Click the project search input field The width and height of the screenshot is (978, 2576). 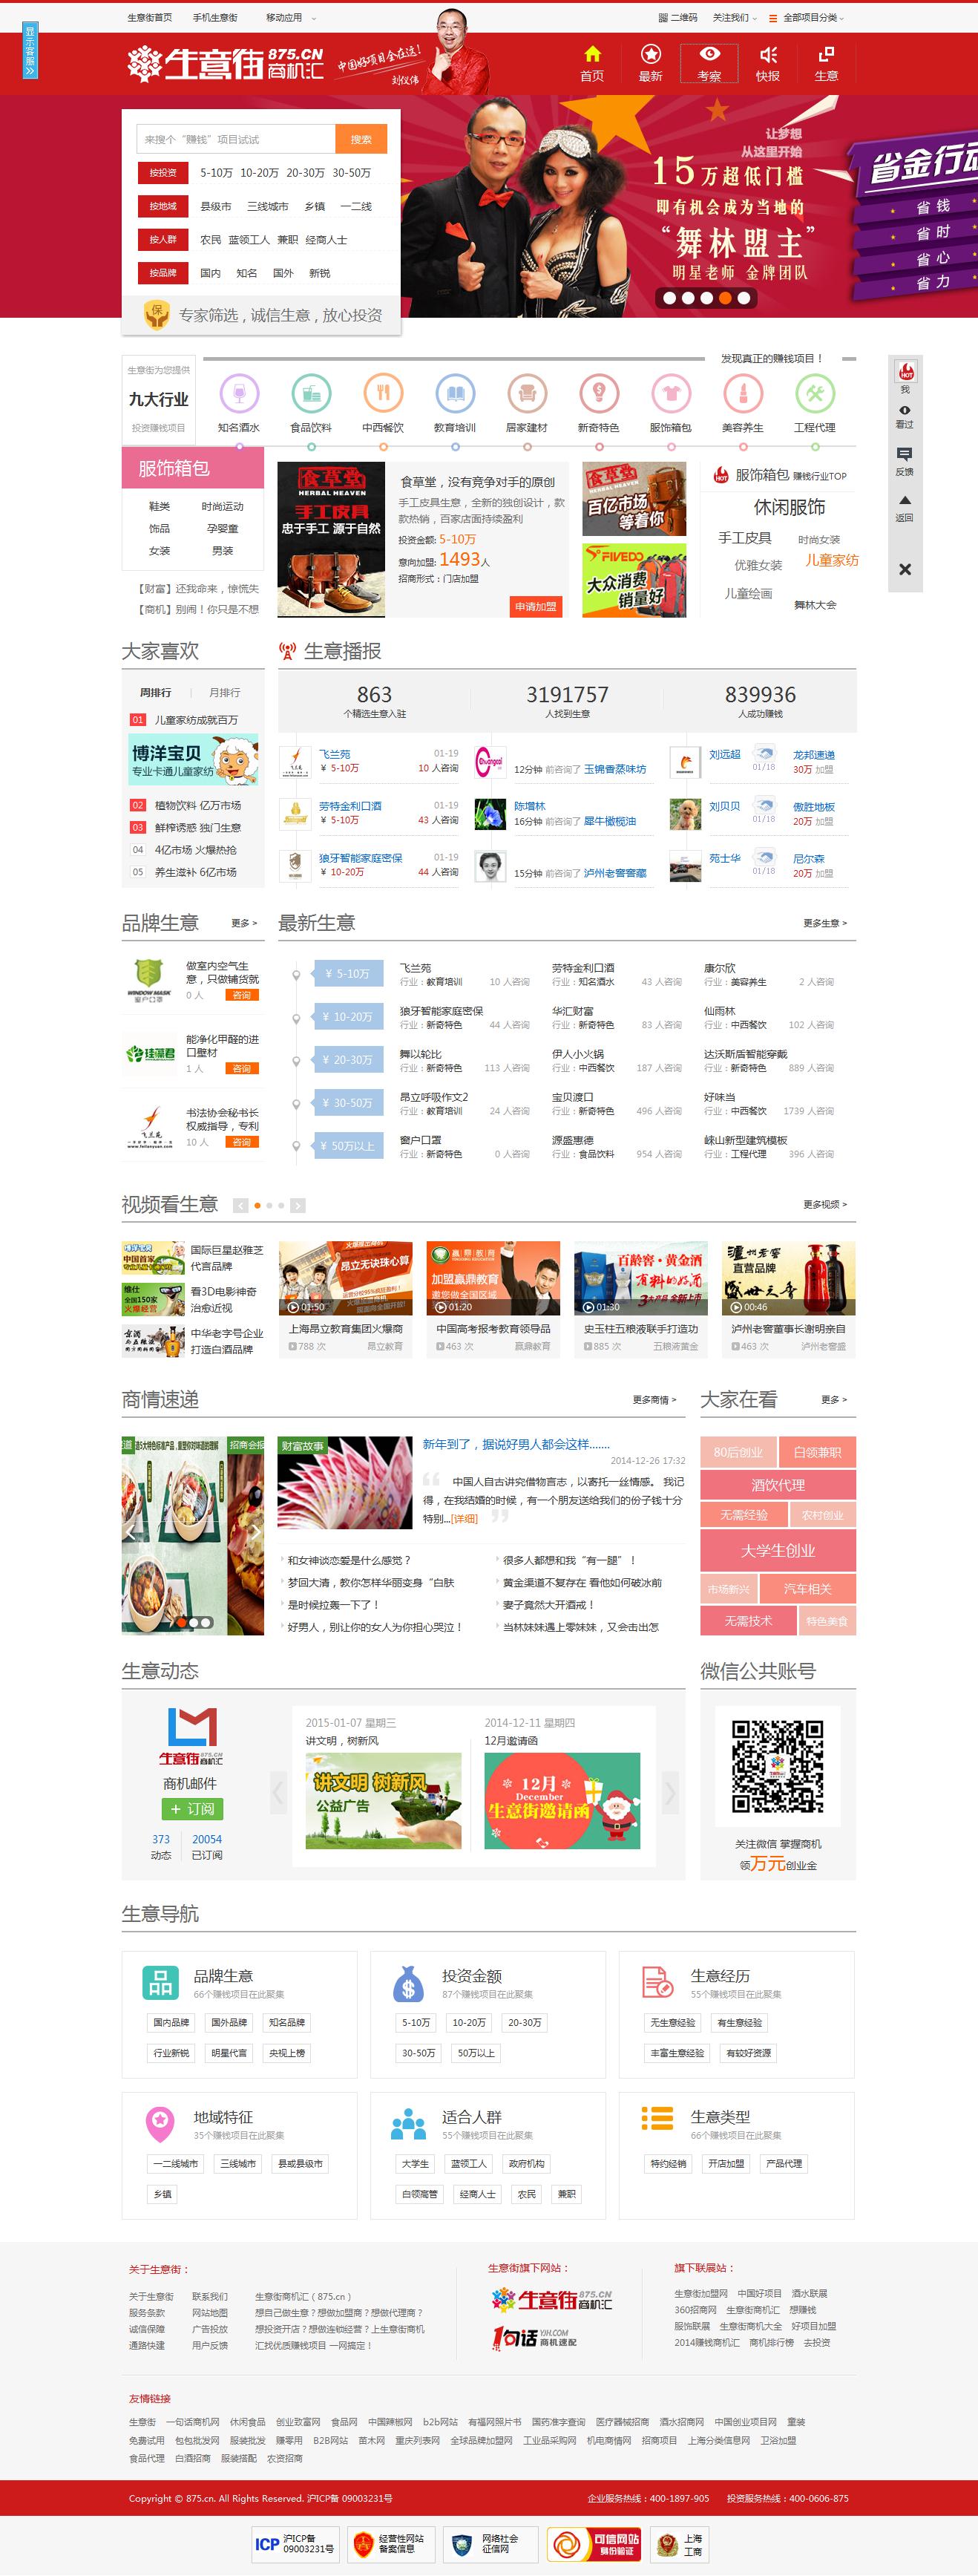pos(236,139)
